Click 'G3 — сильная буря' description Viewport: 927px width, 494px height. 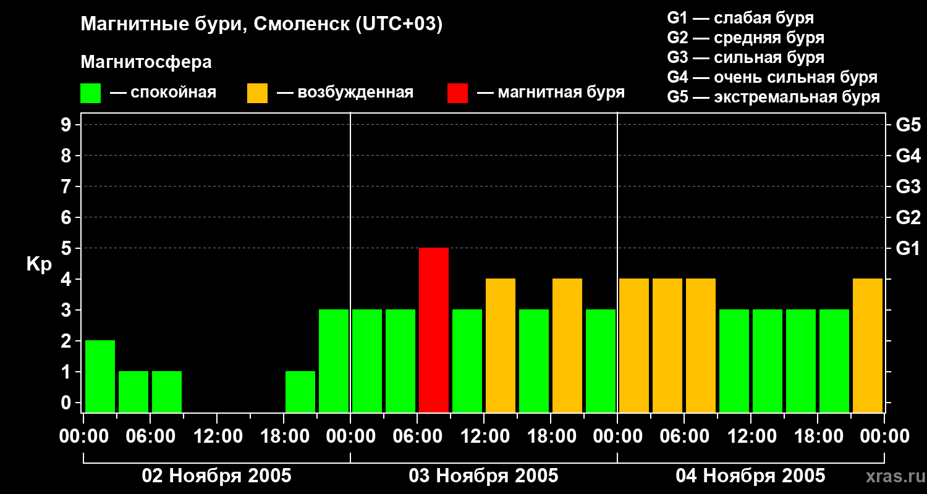click(746, 57)
